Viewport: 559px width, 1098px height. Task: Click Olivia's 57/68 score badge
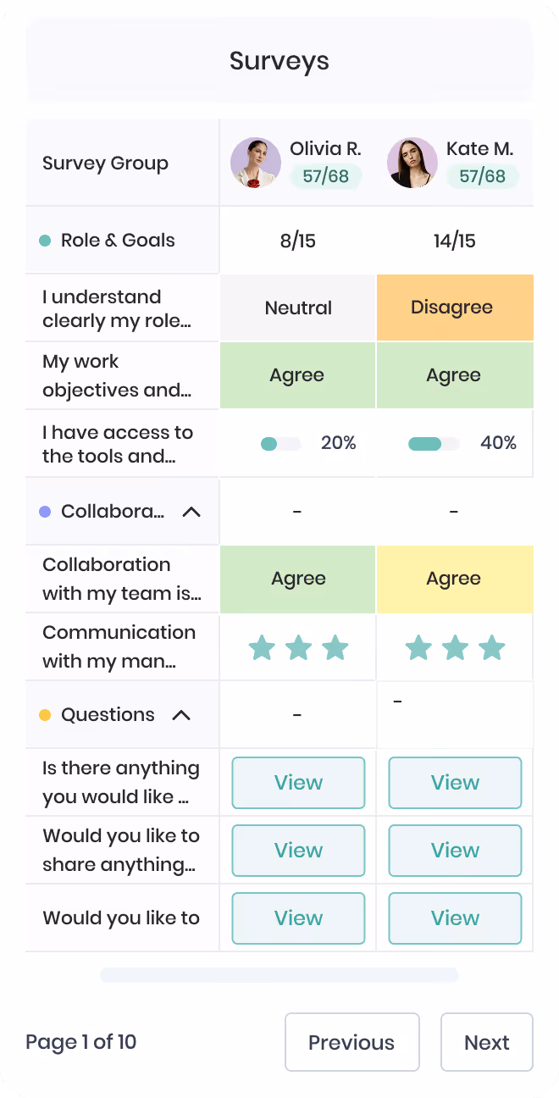326,176
